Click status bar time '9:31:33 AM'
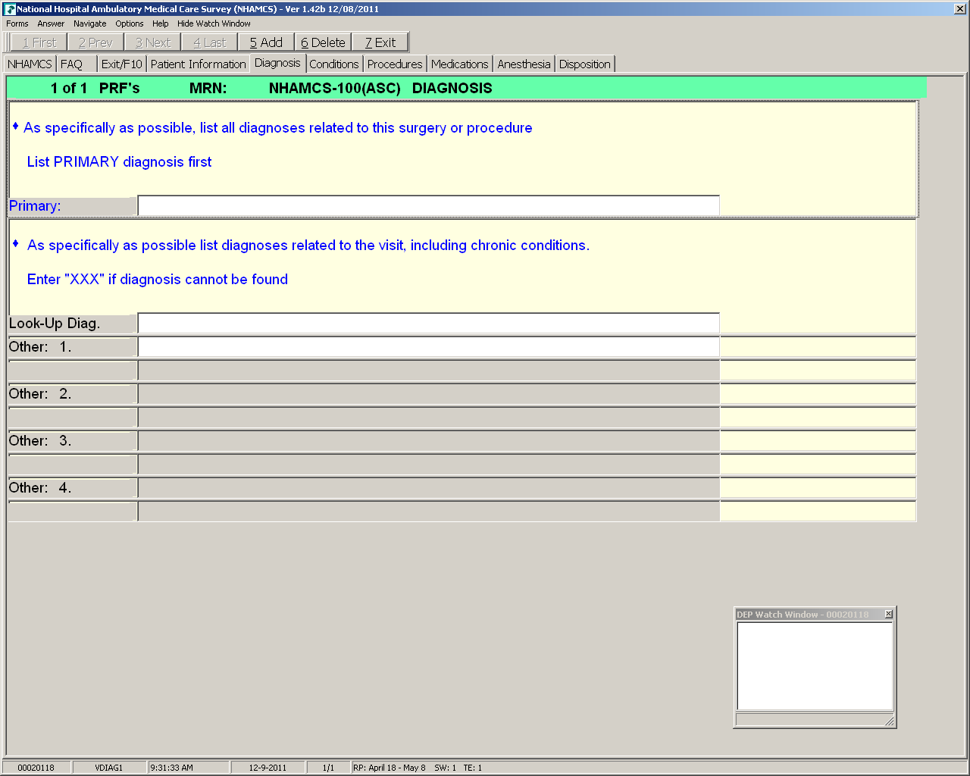970x776 pixels. point(171,768)
